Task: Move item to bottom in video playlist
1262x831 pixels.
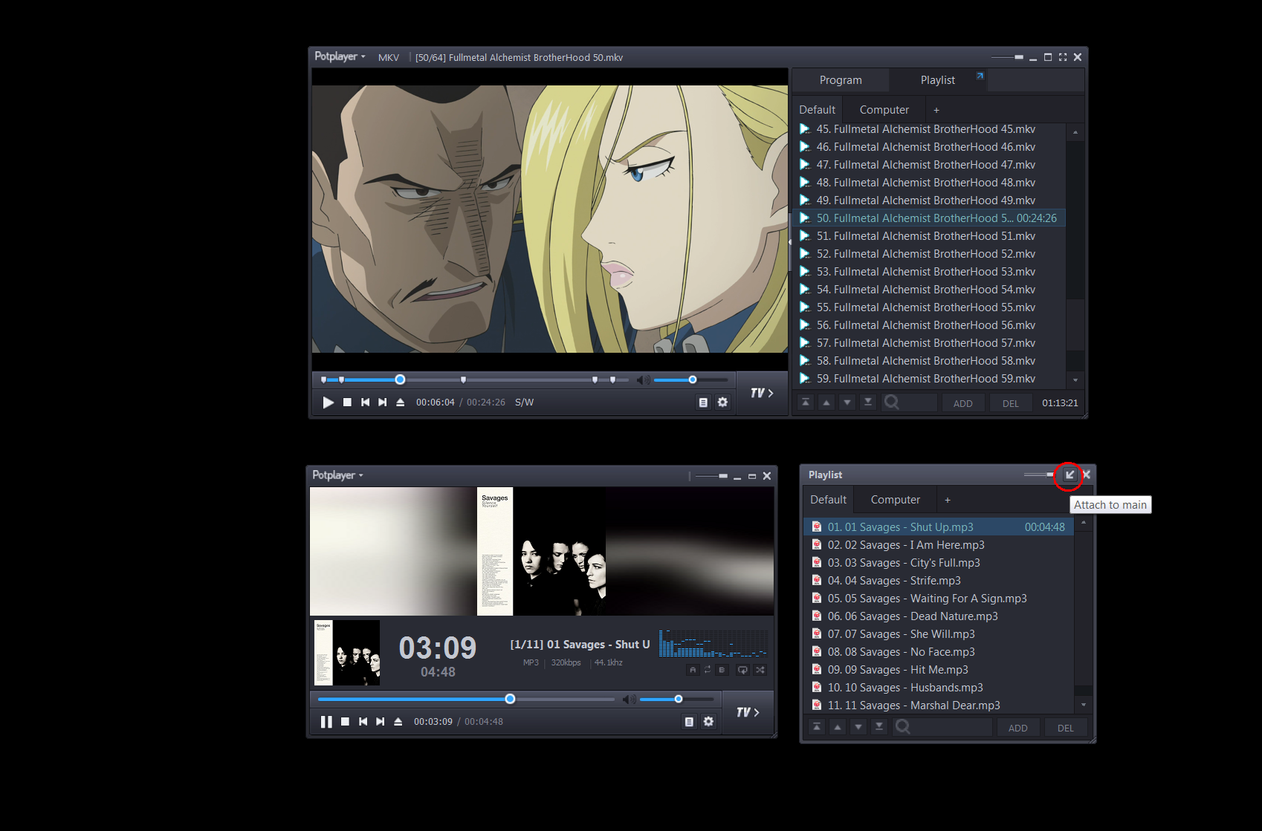Action: pyautogui.click(x=867, y=403)
